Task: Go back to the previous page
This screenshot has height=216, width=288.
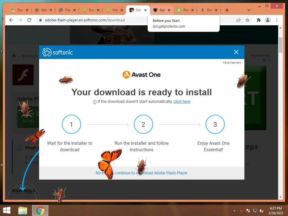Action: click(11, 20)
